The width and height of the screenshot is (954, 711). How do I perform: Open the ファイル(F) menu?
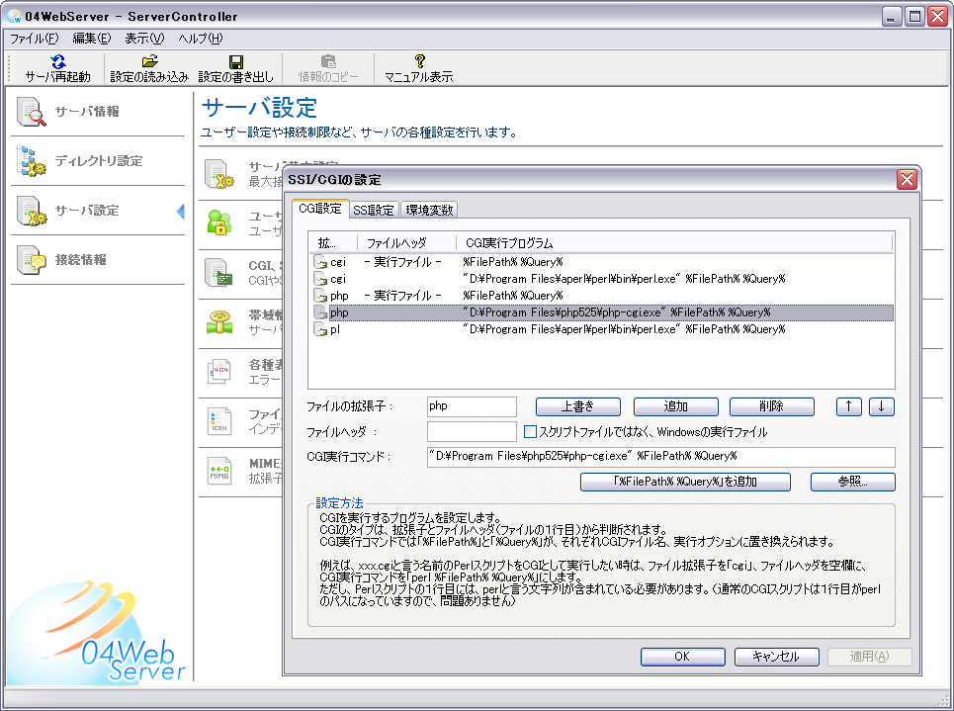point(34,39)
